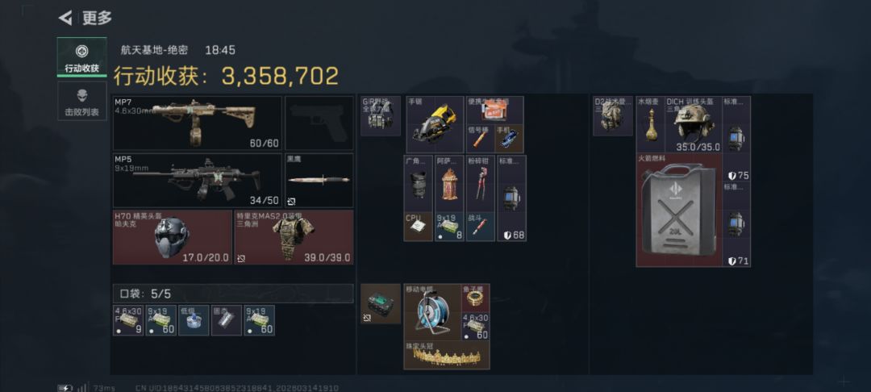This screenshot has height=392, width=871.
Task: Go back using the arrow beside 更多
Action: (x=65, y=19)
